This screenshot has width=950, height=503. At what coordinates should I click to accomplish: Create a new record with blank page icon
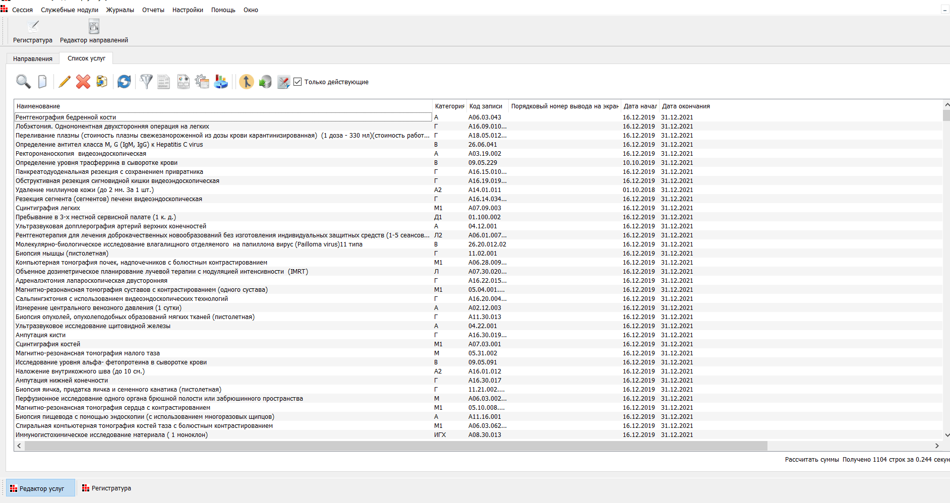pos(42,82)
